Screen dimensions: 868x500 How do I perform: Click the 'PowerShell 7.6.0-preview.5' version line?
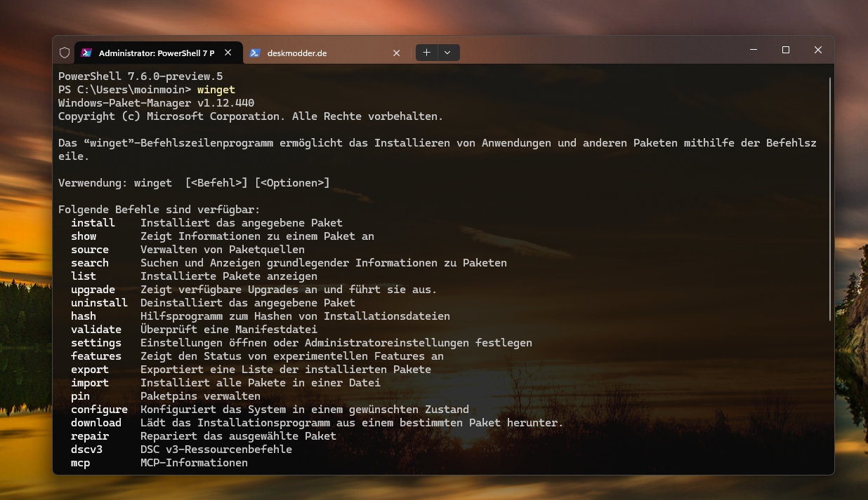coord(140,76)
